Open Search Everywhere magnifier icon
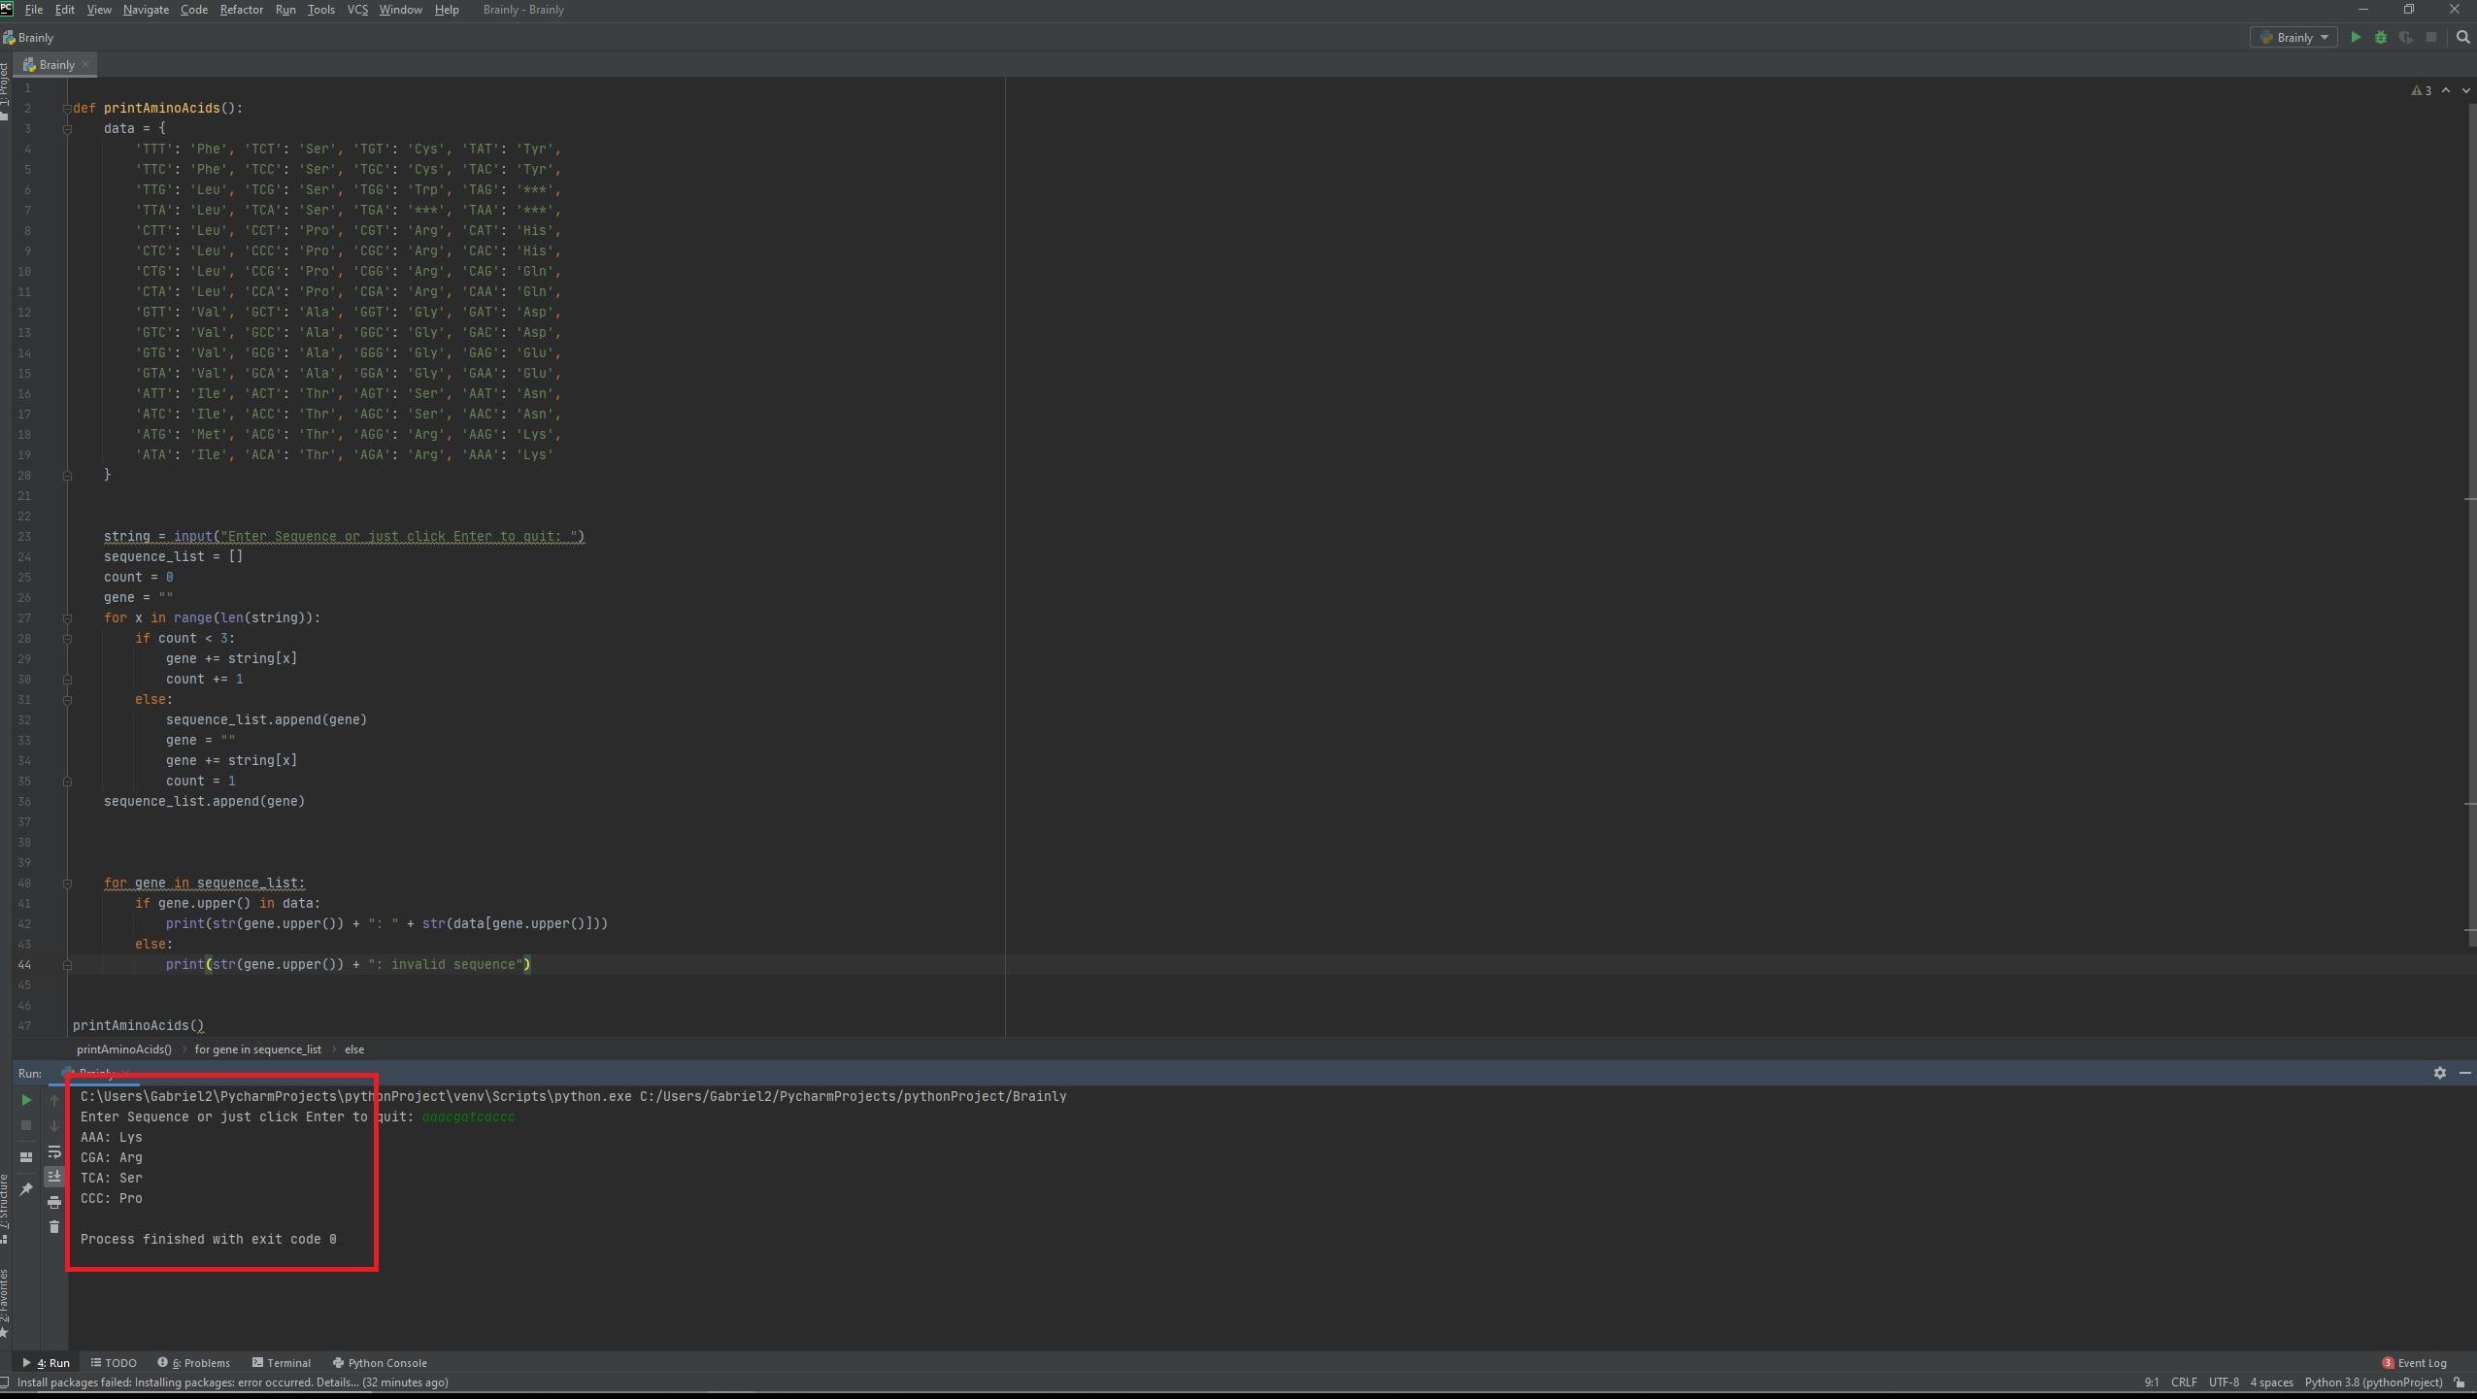 pyautogui.click(x=2462, y=38)
